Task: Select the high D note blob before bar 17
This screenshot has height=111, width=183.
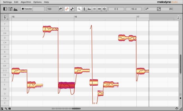Action: pos(127,38)
